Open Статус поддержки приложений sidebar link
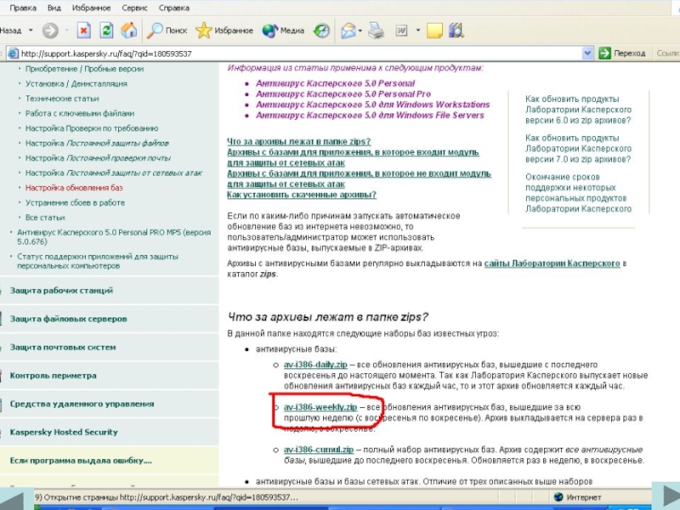The image size is (680, 510). coord(98,261)
